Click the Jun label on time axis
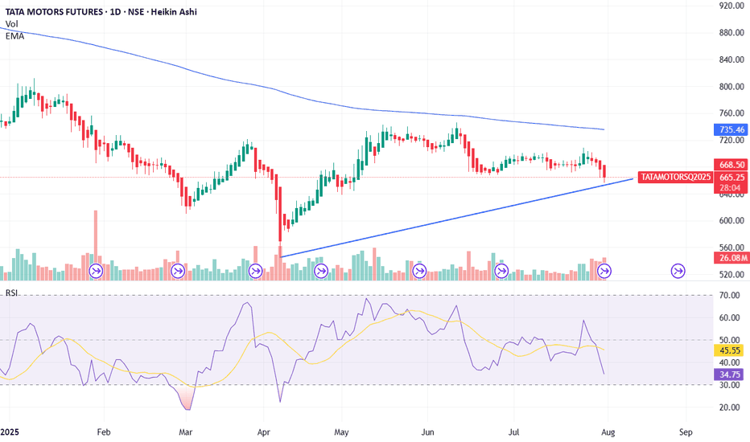This screenshot has height=442, width=750. pos(427,432)
